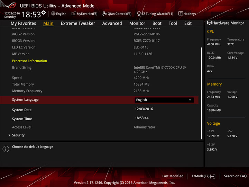Select the System Language row
The image size is (249, 187).
(99, 100)
